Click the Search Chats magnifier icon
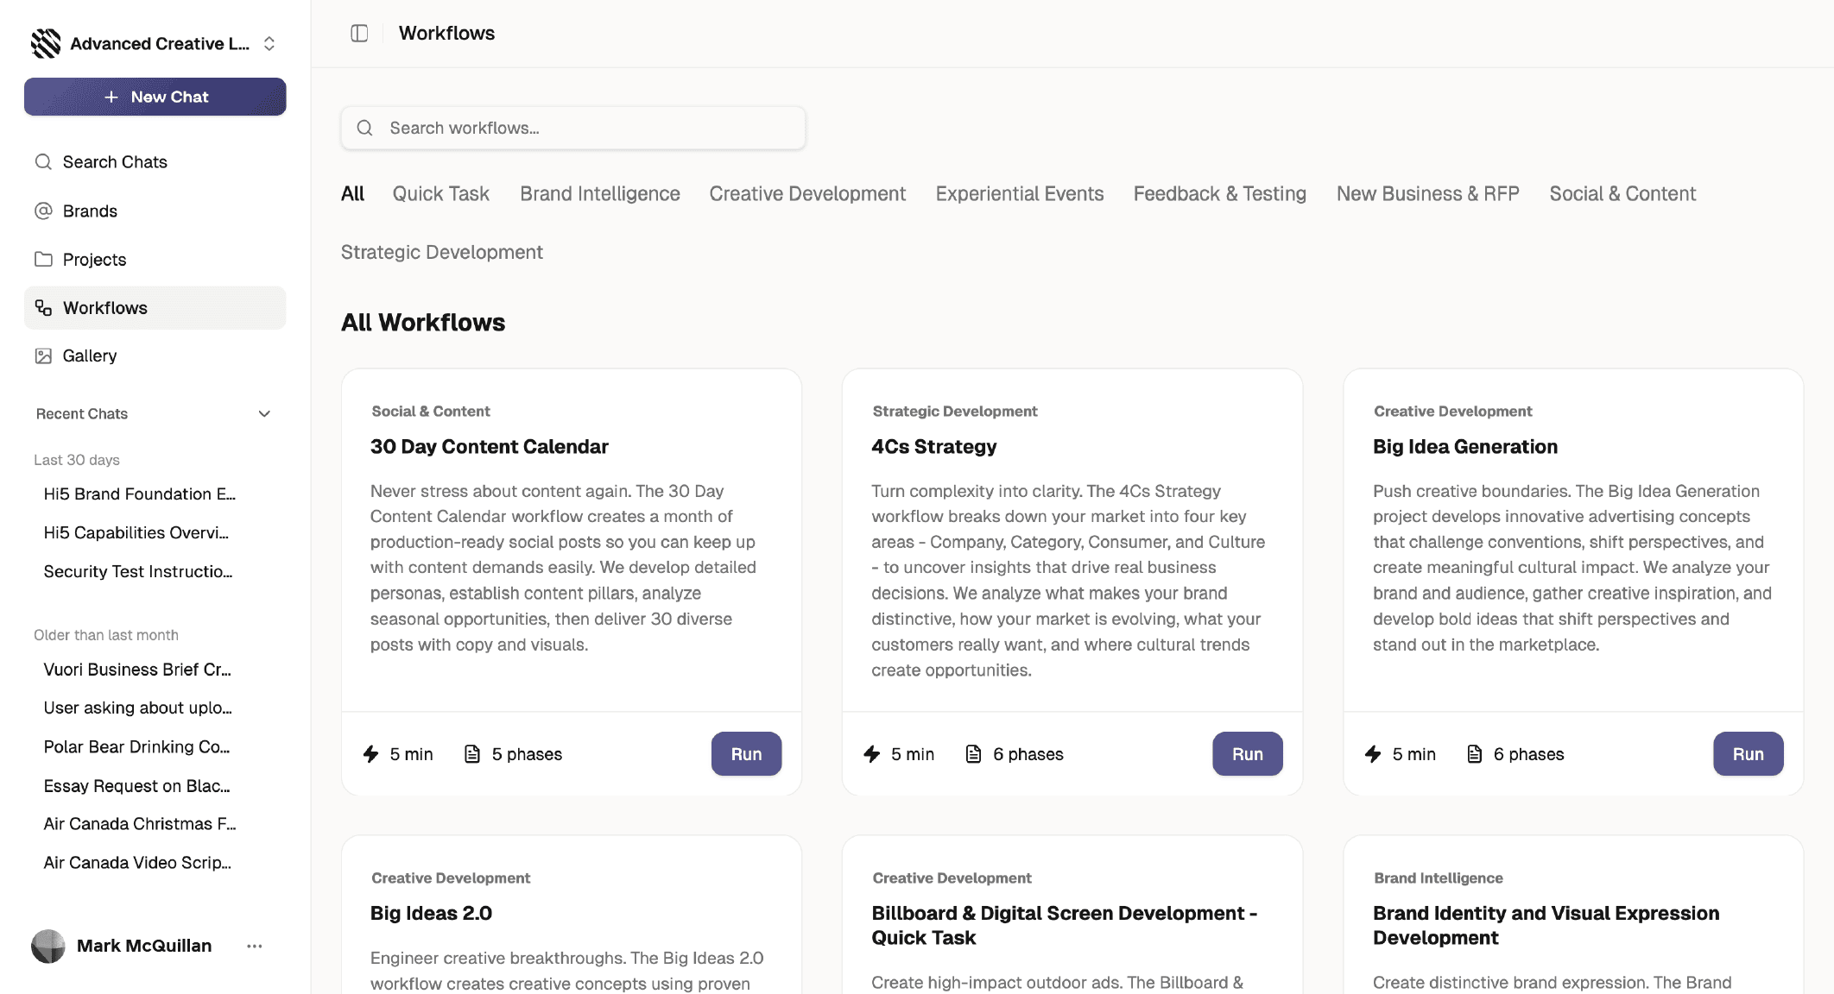The image size is (1834, 994). tap(42, 161)
